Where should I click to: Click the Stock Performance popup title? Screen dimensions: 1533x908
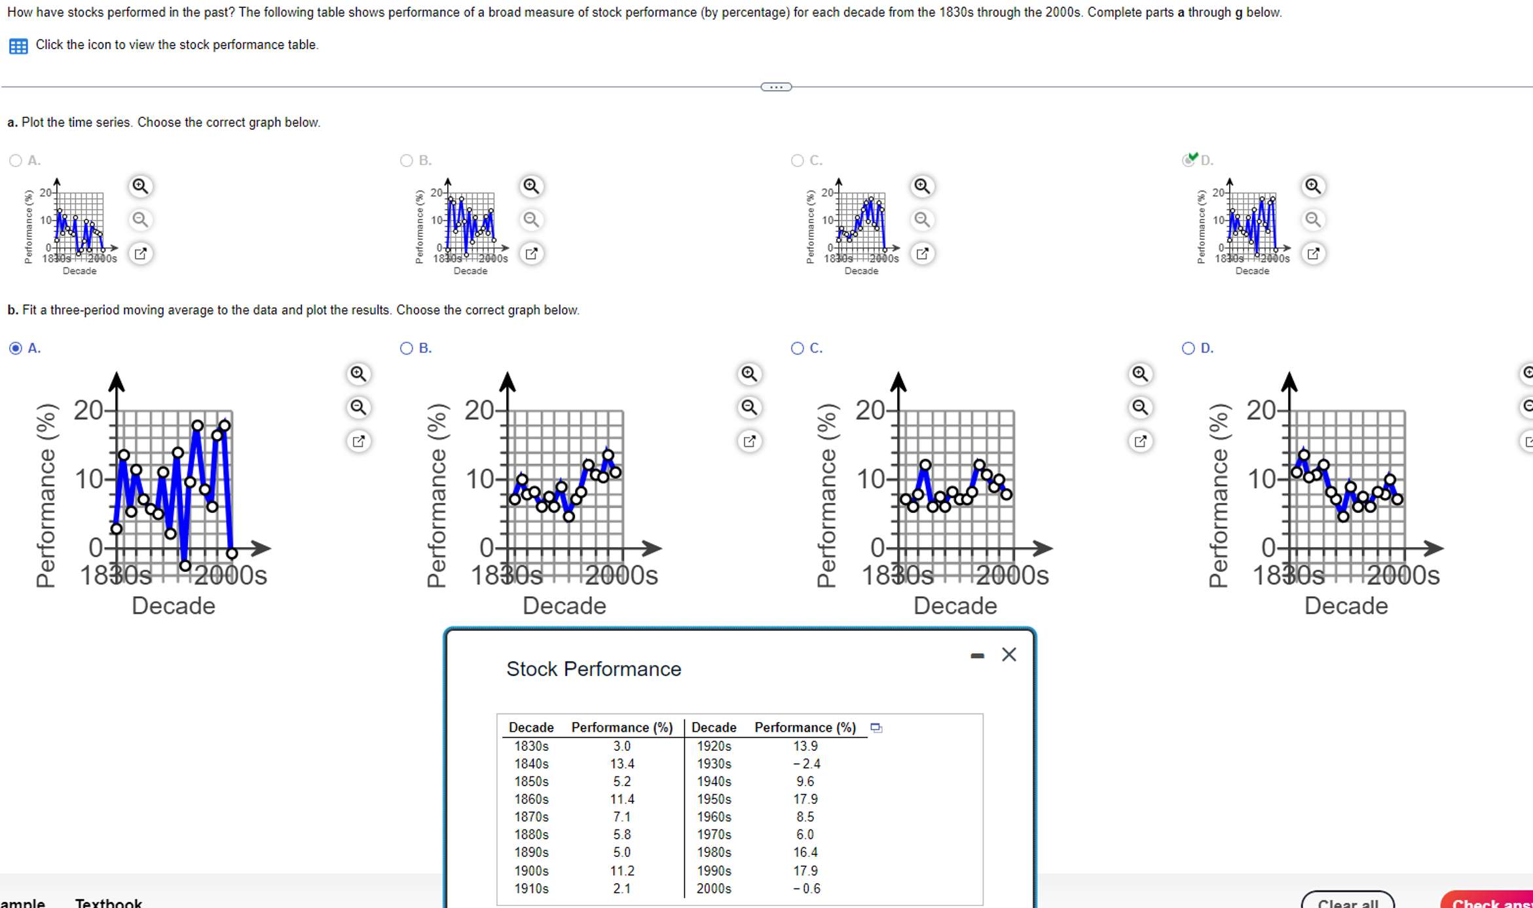point(594,669)
